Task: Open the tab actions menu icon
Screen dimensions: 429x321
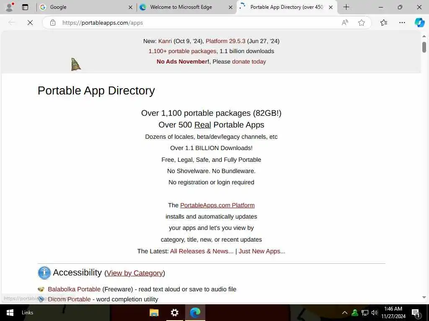Action: (x=25, y=7)
